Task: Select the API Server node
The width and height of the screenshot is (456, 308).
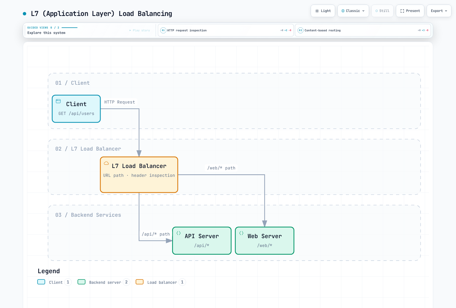Action: point(202,240)
